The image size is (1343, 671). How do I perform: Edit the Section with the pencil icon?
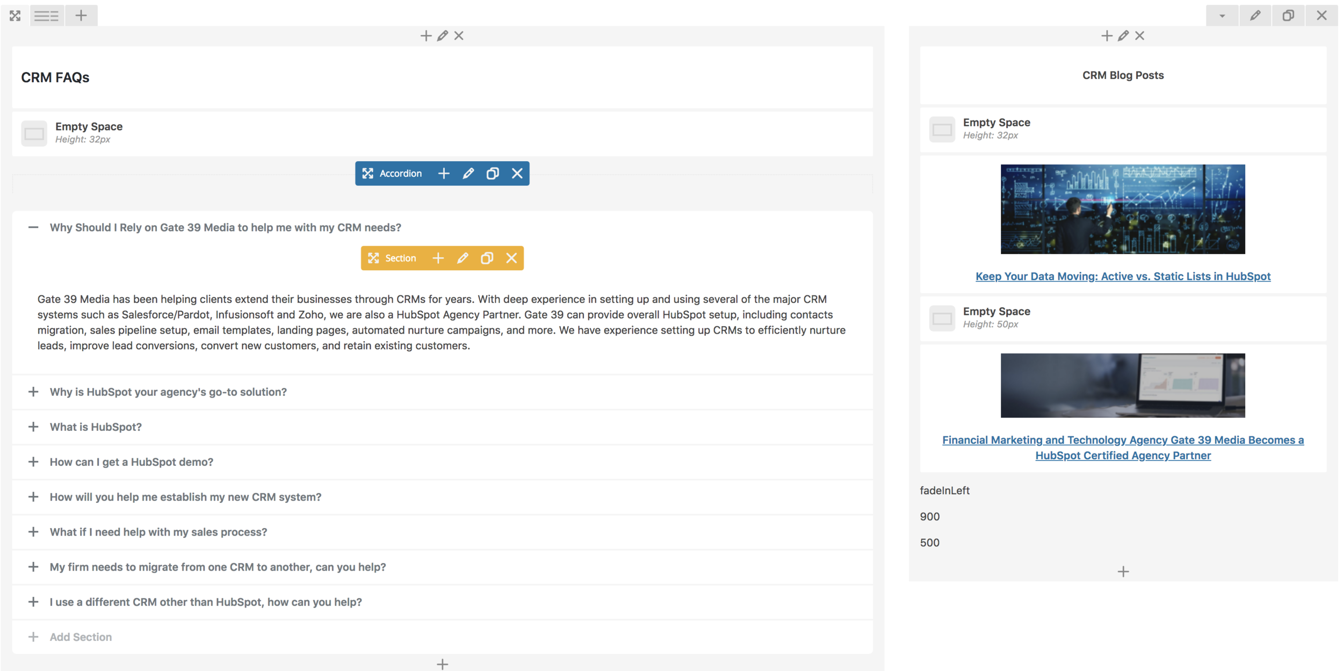click(x=463, y=258)
